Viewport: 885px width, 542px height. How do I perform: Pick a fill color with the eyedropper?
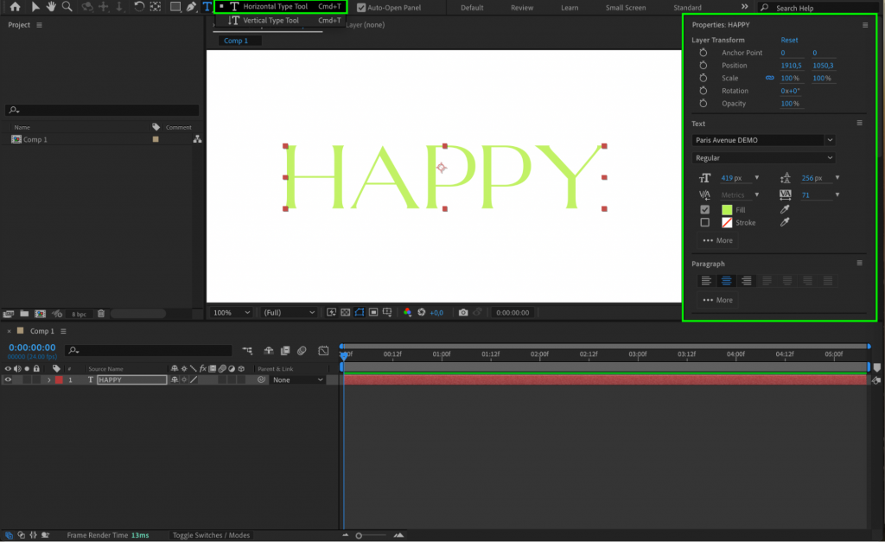tap(785, 209)
